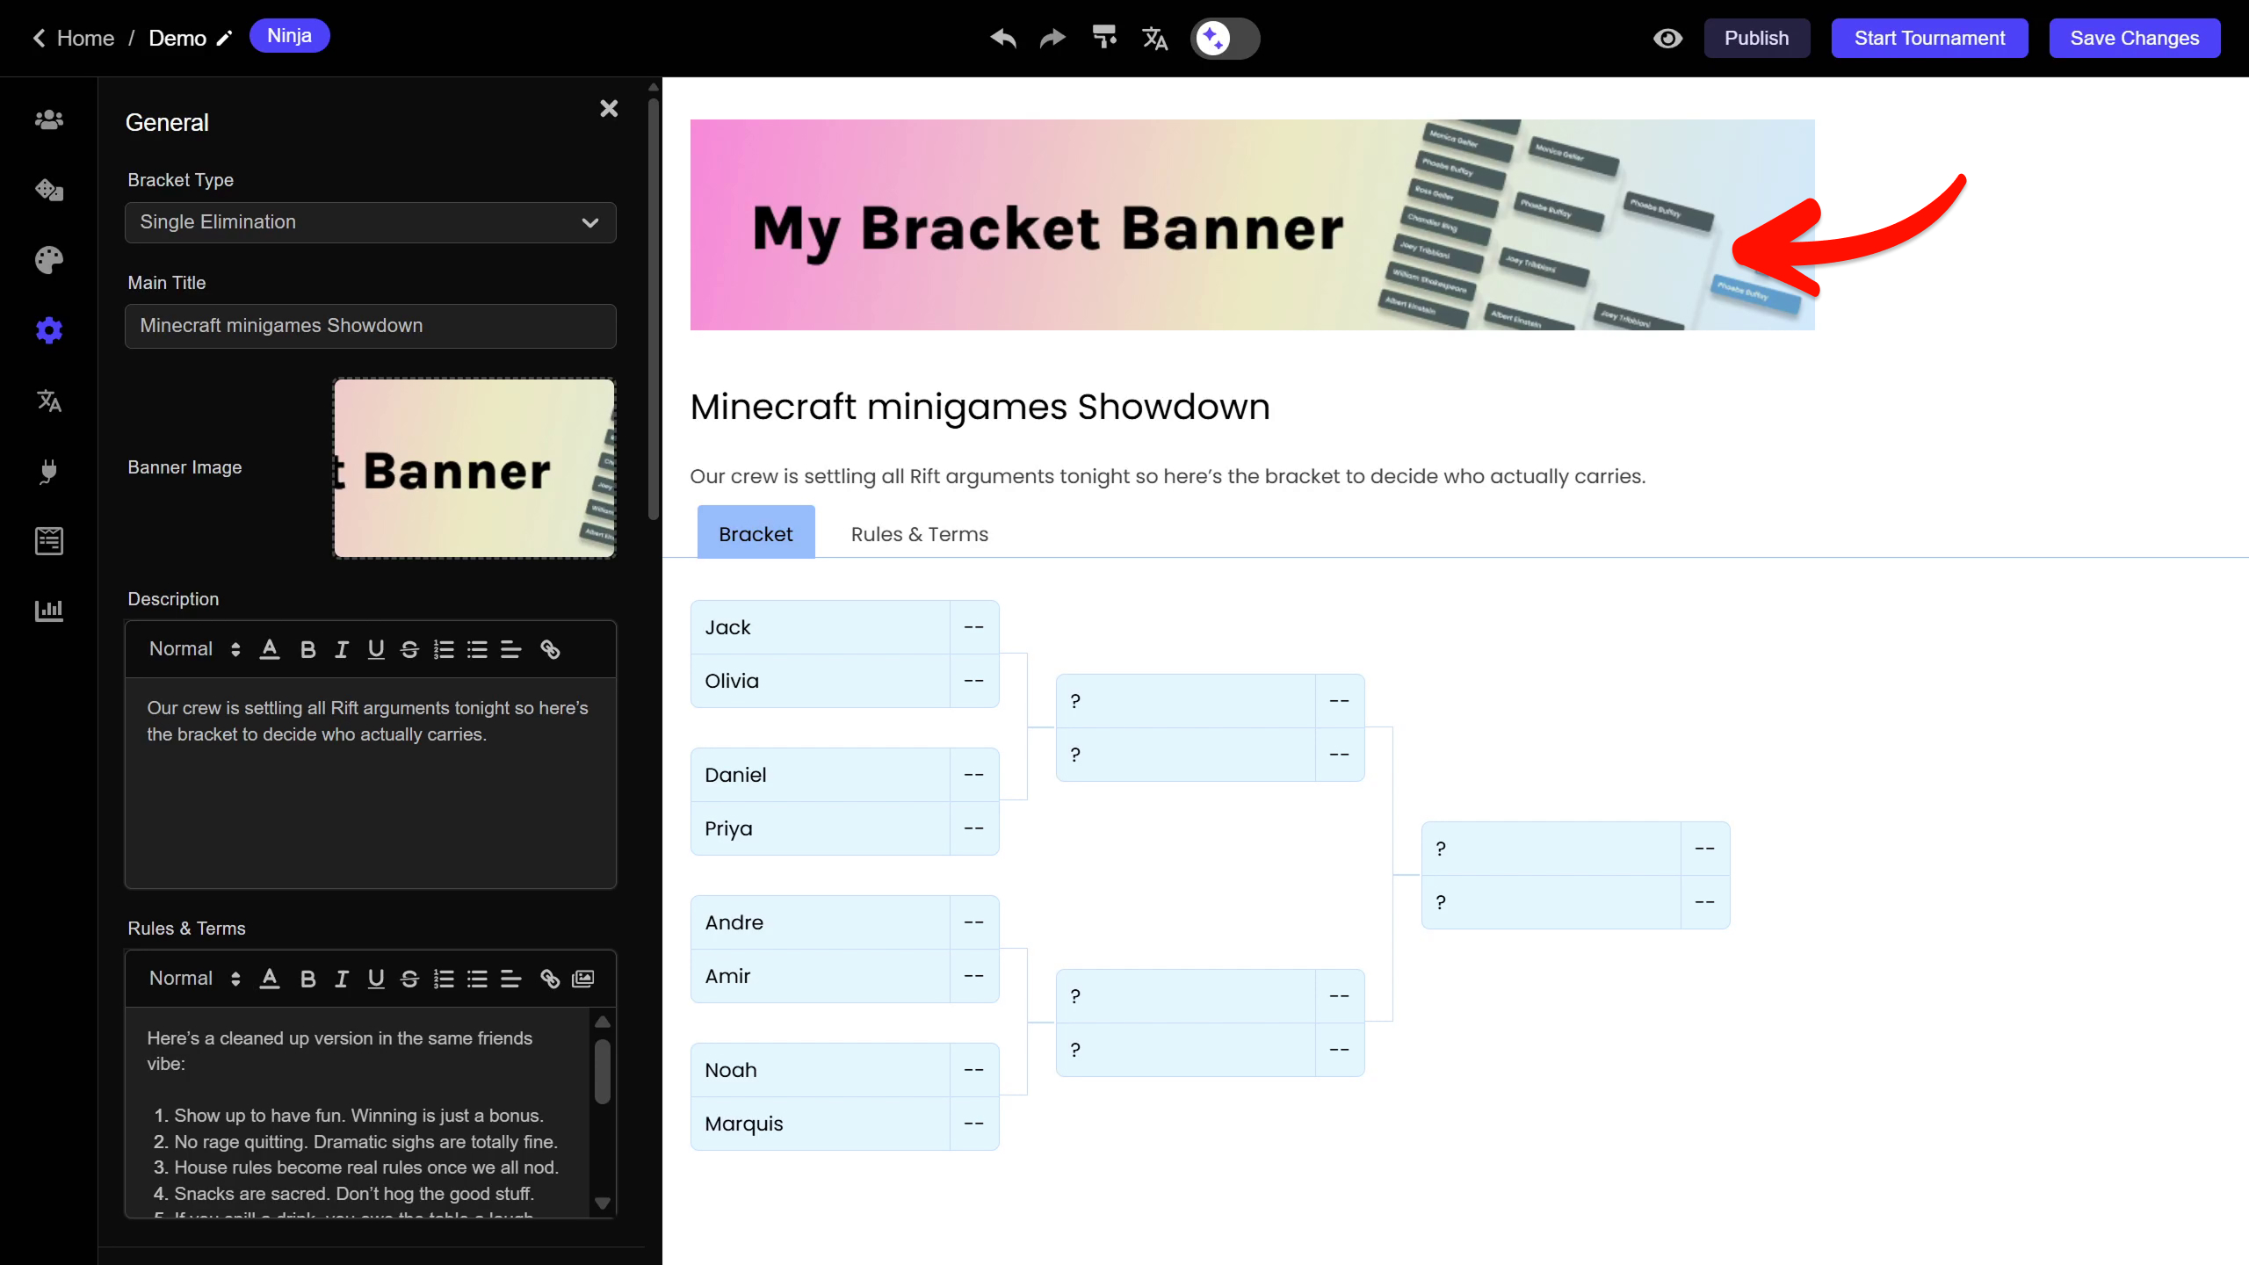Expand the Bracket Type dropdown
This screenshot has width=2249, height=1265.
[x=370, y=222]
